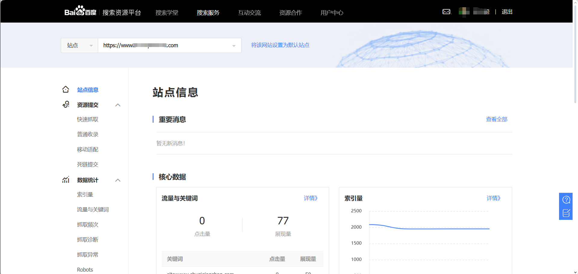Viewport: 578px width, 274px height.
Task: Go to 资源合作 in top navigation
Action: (x=291, y=13)
